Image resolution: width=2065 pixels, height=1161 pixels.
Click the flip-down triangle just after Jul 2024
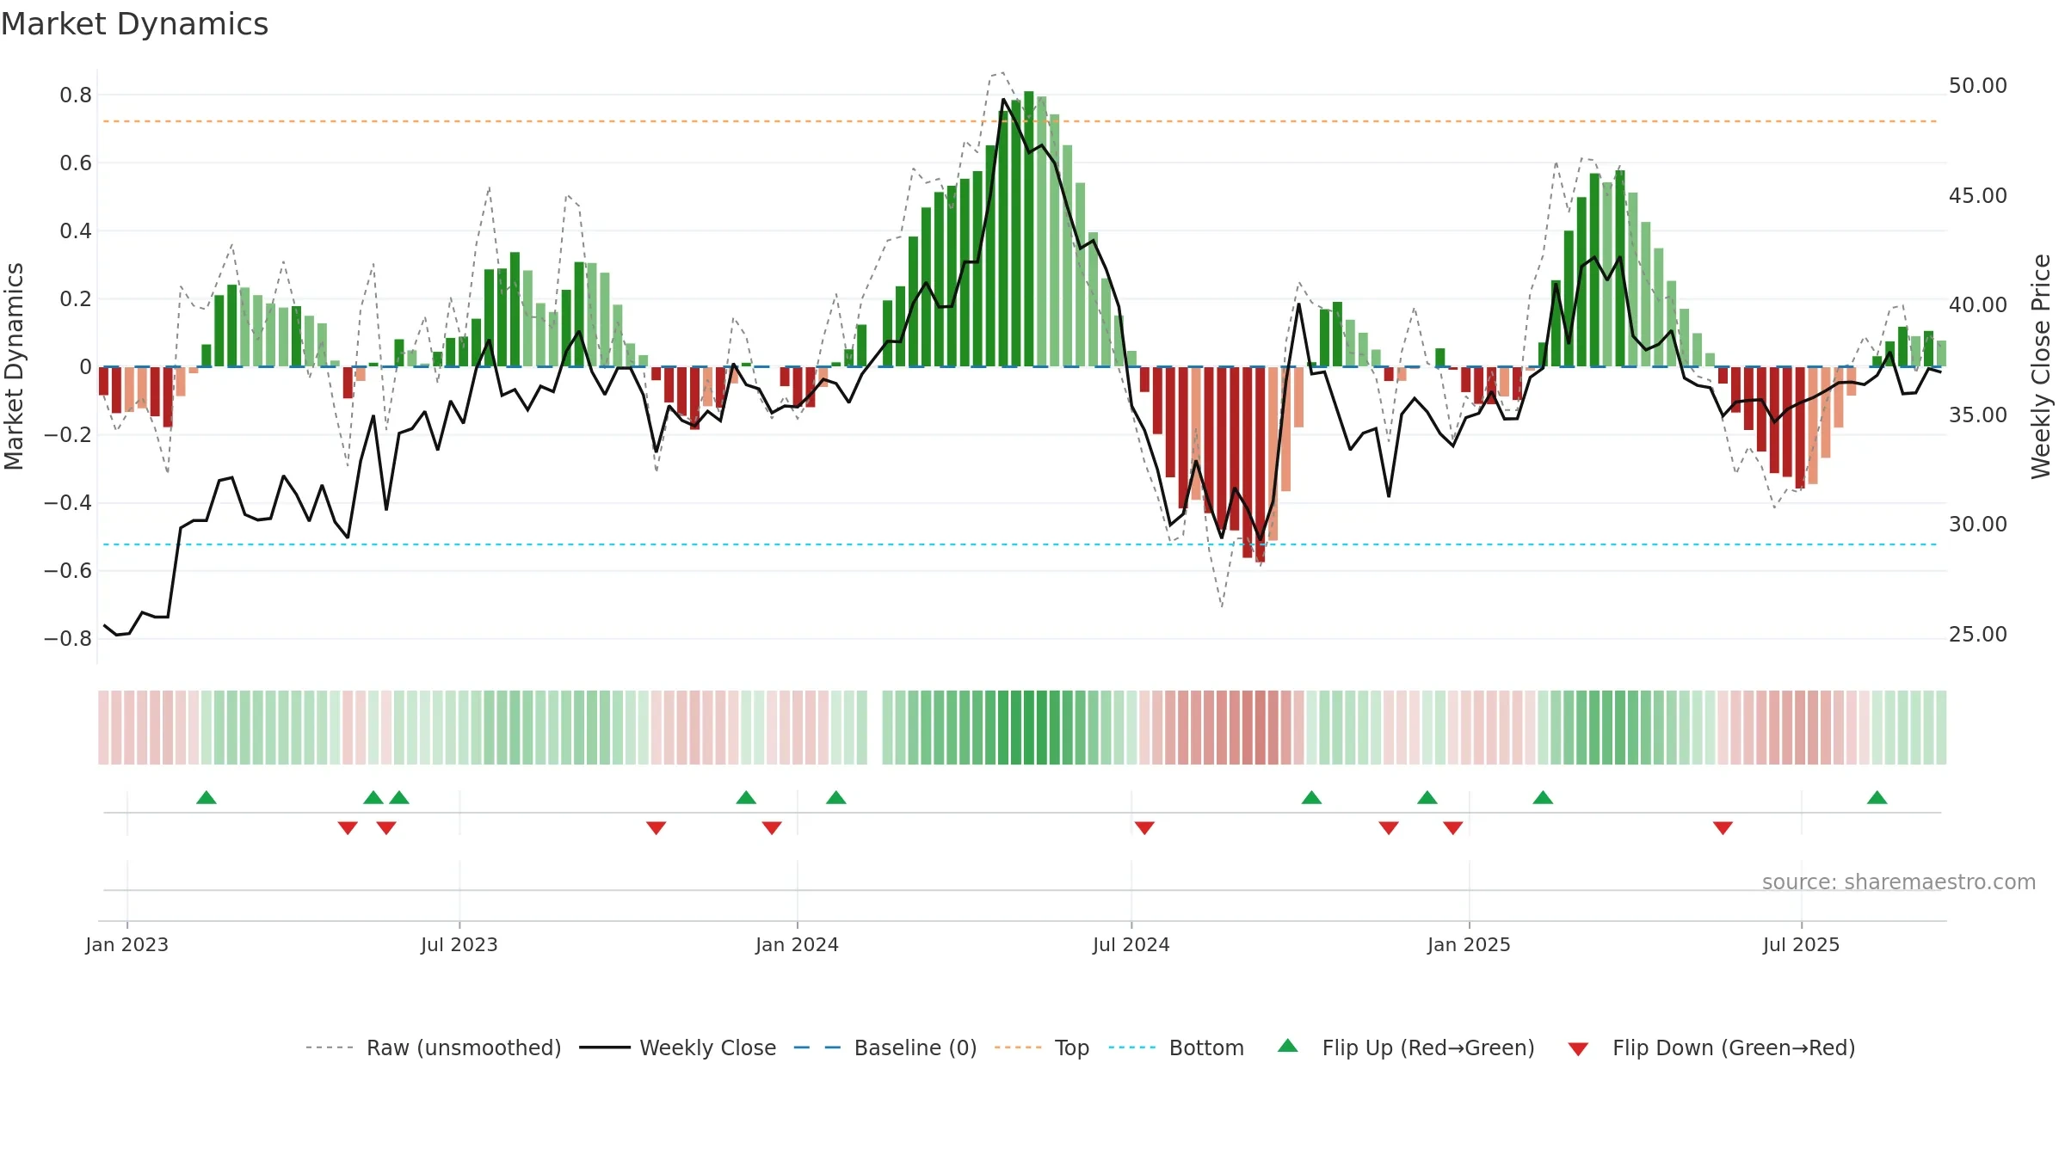click(1144, 828)
